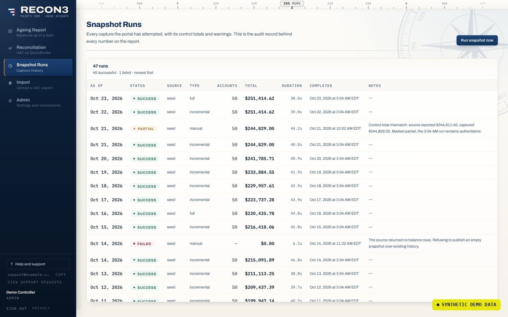This screenshot has width=508, height=317.
Task: Click the Snapshot Runs page heading
Action: tap(114, 24)
